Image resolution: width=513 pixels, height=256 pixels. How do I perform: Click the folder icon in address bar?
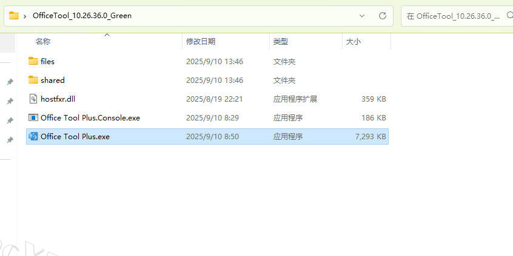14,15
